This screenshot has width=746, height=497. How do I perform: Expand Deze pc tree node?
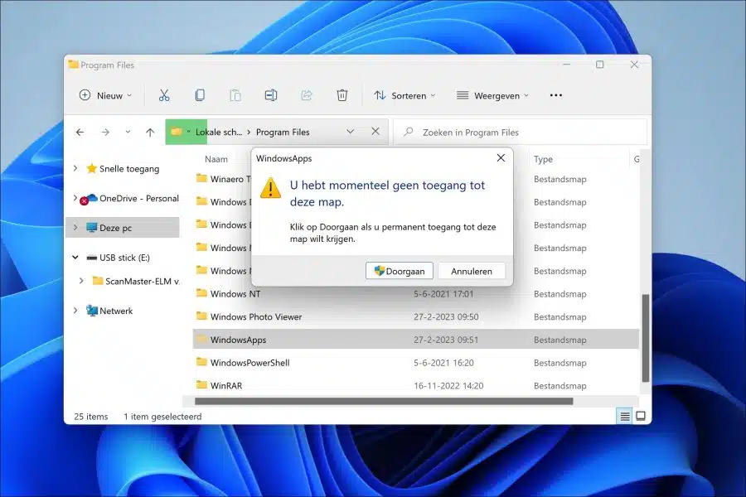pyautogui.click(x=75, y=228)
